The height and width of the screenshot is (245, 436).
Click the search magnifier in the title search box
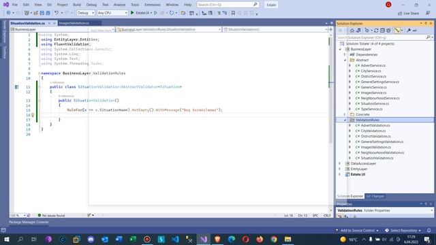click(x=255, y=5)
